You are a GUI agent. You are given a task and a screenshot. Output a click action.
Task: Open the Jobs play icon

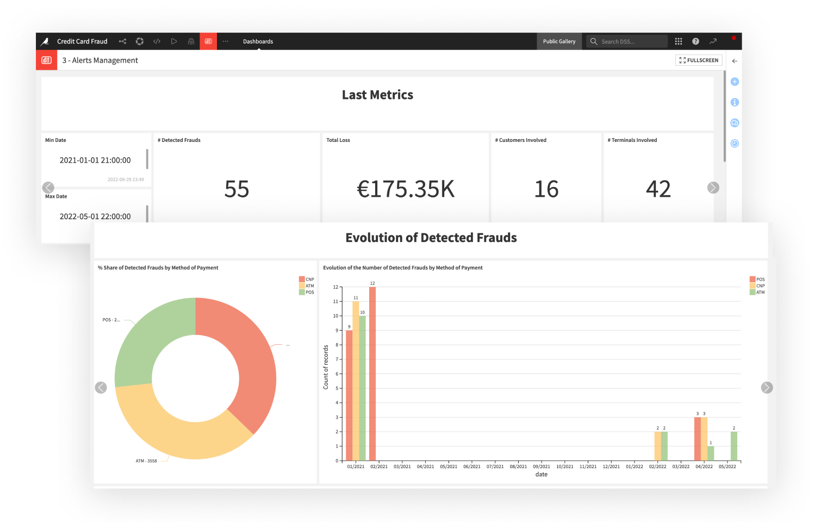pyautogui.click(x=174, y=41)
